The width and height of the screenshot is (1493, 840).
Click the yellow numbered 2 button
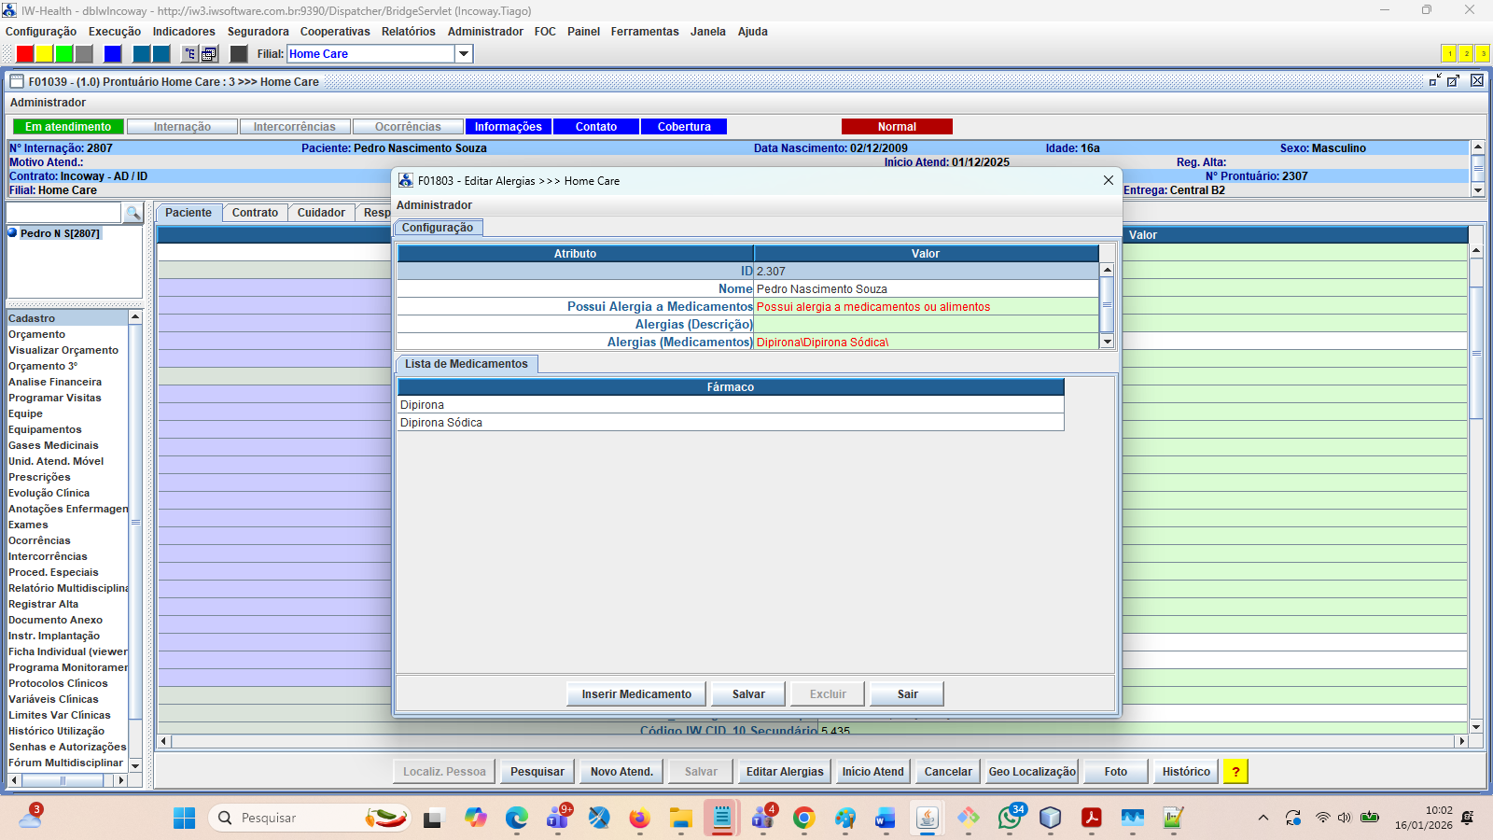[x=1466, y=54]
